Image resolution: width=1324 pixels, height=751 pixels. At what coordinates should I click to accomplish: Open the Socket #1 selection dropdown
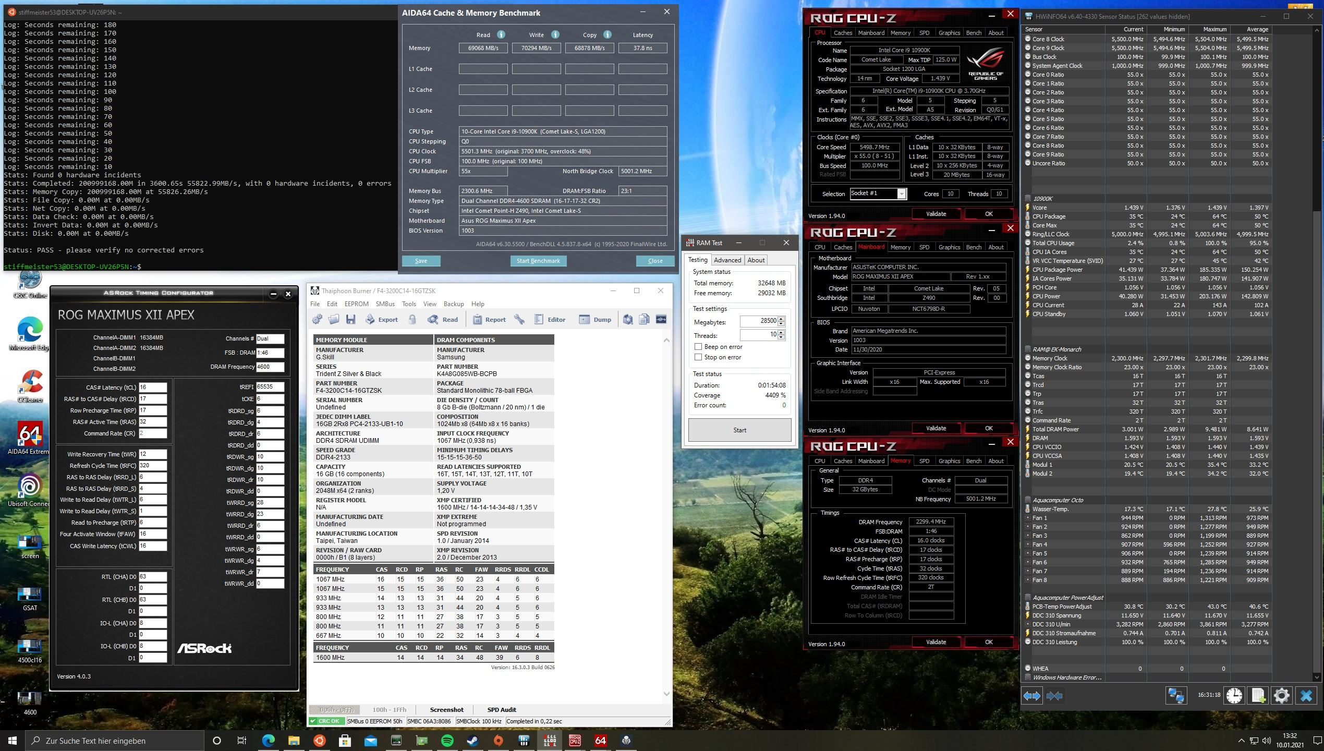[x=901, y=194]
